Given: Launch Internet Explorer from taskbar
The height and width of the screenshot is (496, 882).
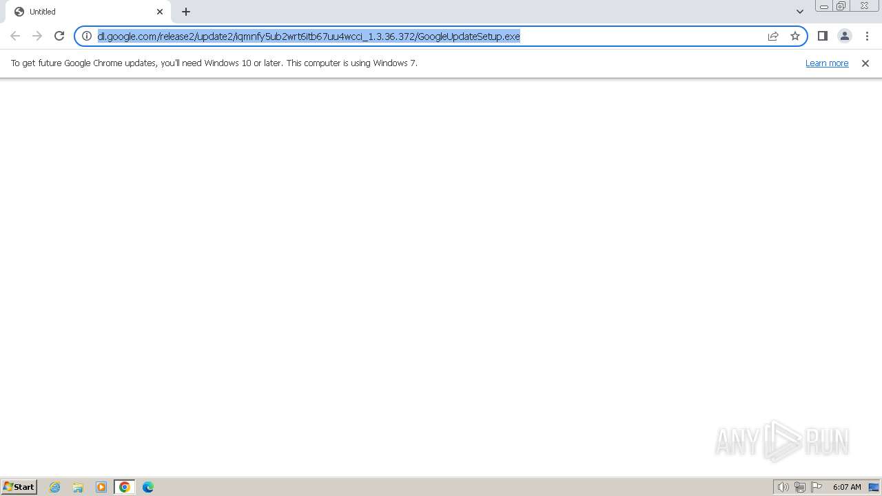Looking at the screenshot, I should coord(55,487).
